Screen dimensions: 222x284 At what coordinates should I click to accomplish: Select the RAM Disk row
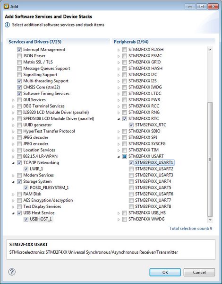[32, 194]
